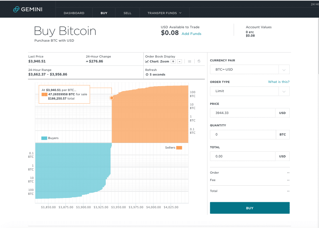Image resolution: width=319 pixels, height=228 pixels.
Task: Click the orange Sellers legend swatch
Action: 178,148
